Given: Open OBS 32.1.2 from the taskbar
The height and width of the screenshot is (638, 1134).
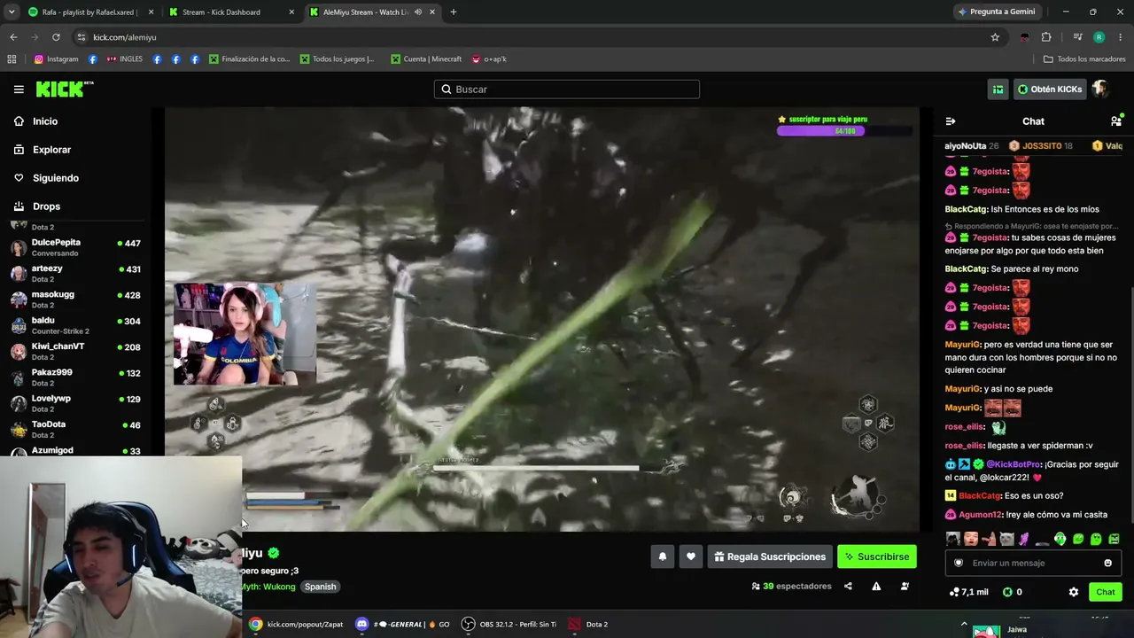Looking at the screenshot, I should coord(509,625).
